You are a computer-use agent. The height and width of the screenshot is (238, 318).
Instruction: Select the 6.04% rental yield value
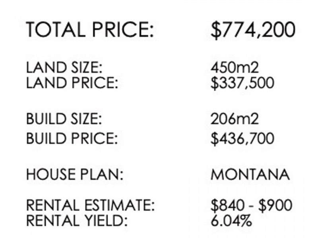coord(231,221)
